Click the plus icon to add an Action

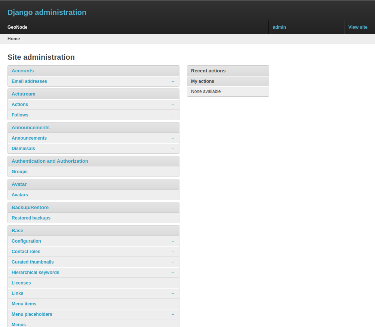pyautogui.click(x=173, y=105)
